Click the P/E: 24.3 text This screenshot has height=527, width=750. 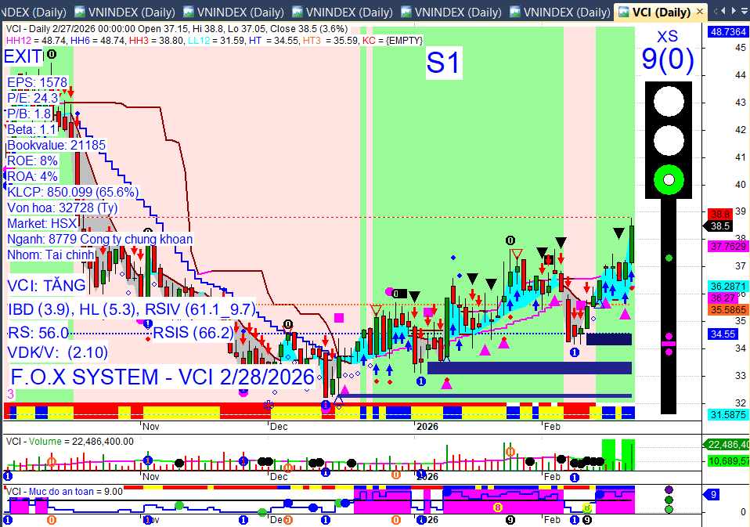point(33,98)
